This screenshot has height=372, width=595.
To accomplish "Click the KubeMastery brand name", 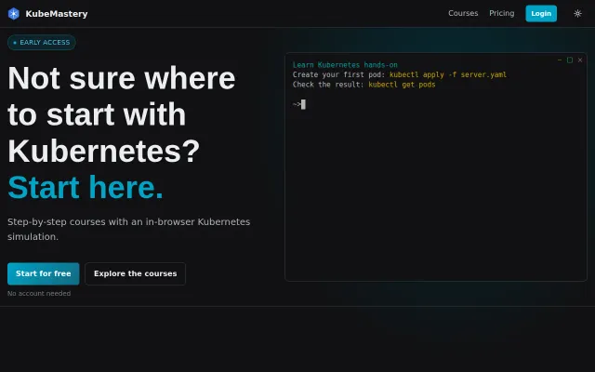I will point(57,14).
